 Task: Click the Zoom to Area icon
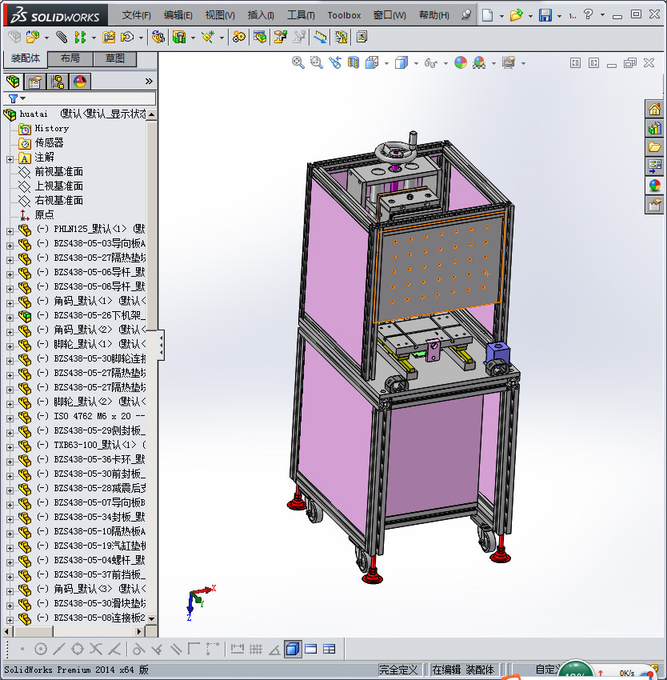tap(317, 62)
